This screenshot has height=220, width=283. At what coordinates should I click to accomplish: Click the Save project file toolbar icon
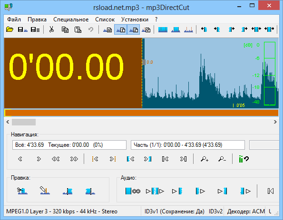[35, 29]
